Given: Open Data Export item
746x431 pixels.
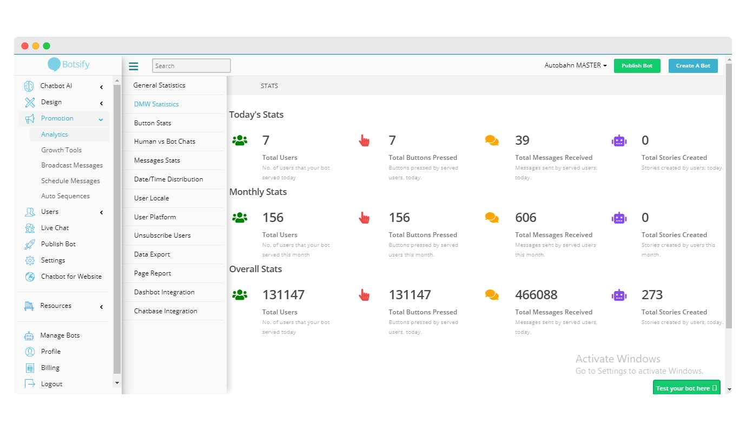Looking at the screenshot, I should pos(152,254).
